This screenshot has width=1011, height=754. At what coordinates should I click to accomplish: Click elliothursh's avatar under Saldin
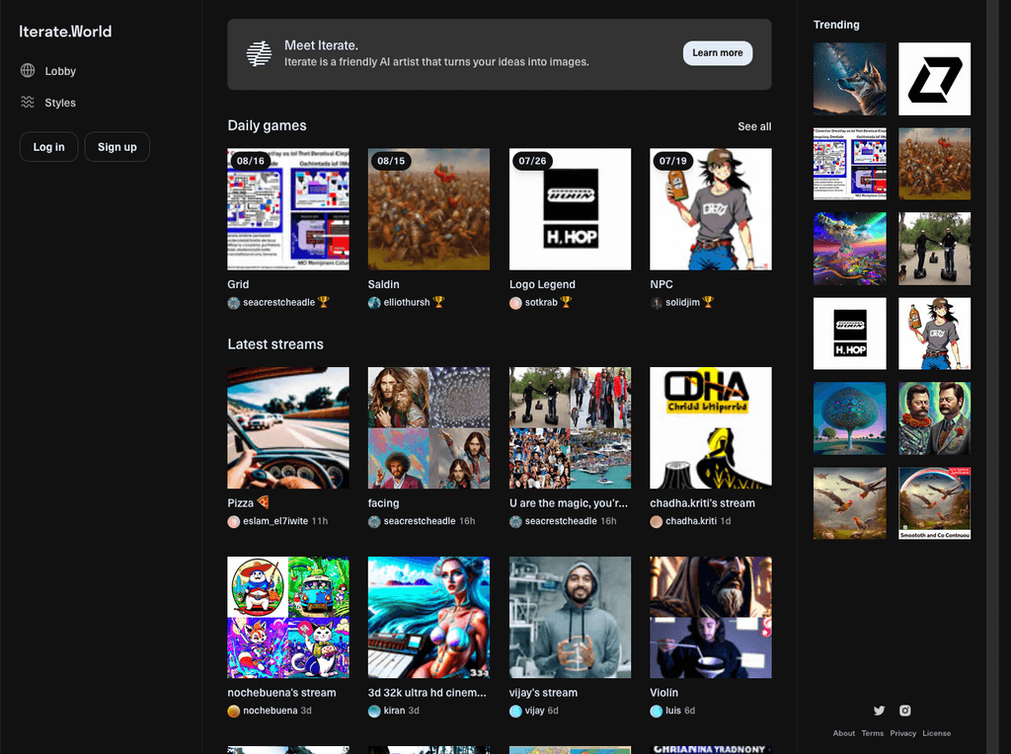374,303
